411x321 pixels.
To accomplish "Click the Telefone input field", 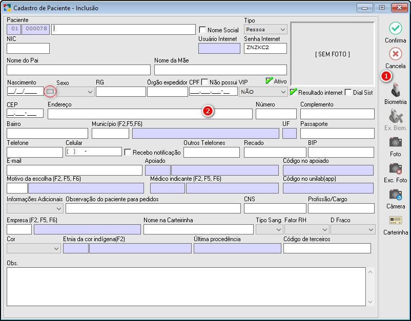I will (x=35, y=152).
